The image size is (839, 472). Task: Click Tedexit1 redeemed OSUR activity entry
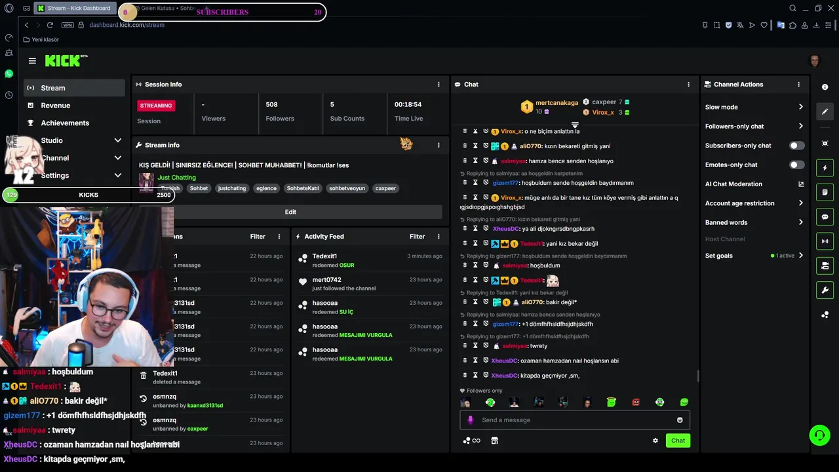click(370, 261)
